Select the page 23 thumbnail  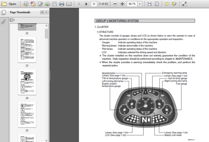pos(27,50)
